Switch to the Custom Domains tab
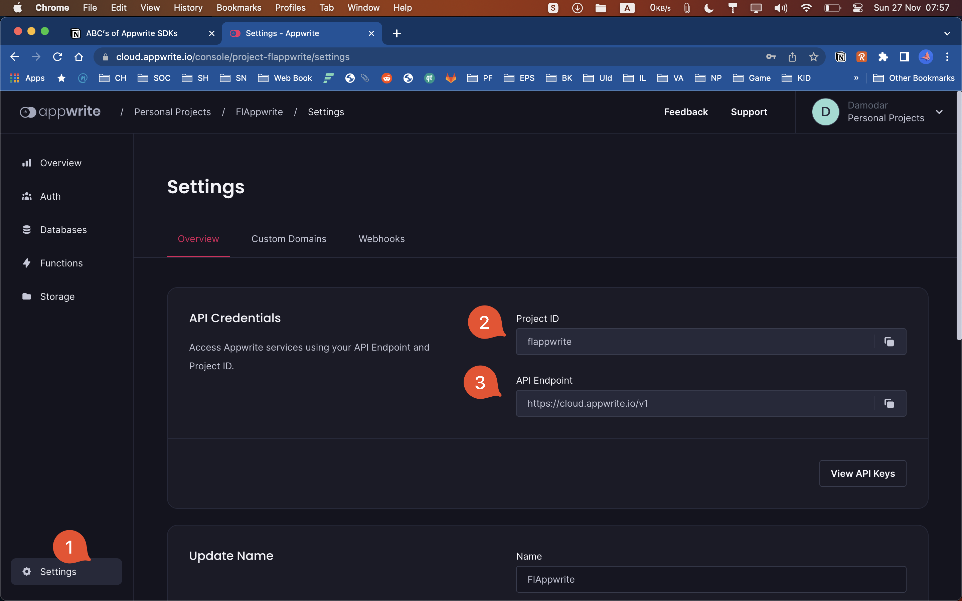 tap(289, 239)
